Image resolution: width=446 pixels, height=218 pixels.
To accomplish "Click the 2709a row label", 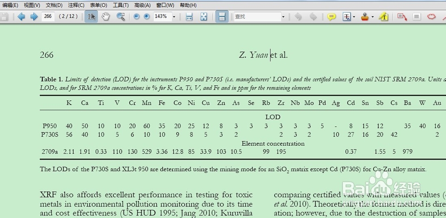I will [50, 151].
